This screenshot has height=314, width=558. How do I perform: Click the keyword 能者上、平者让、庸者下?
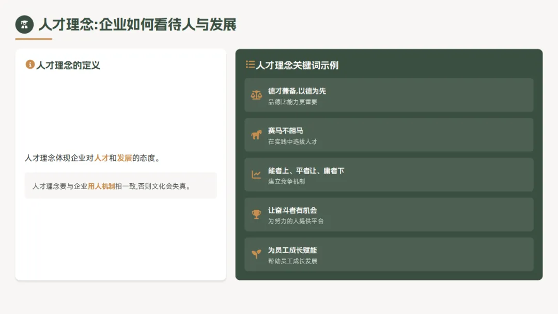click(x=306, y=171)
